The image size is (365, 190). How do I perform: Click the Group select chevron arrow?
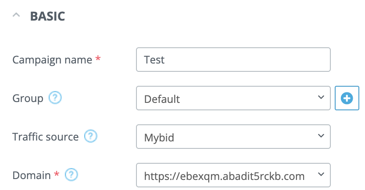(321, 98)
